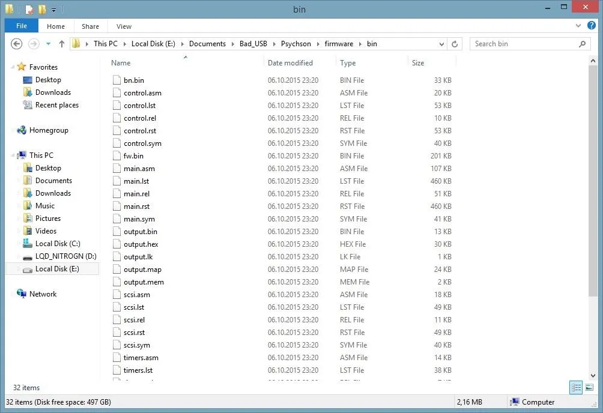Select the output.hex file icon
This screenshot has height=413, width=603.
coord(117,244)
